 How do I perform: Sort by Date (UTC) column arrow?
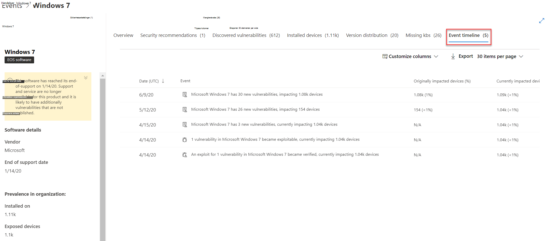point(163,81)
